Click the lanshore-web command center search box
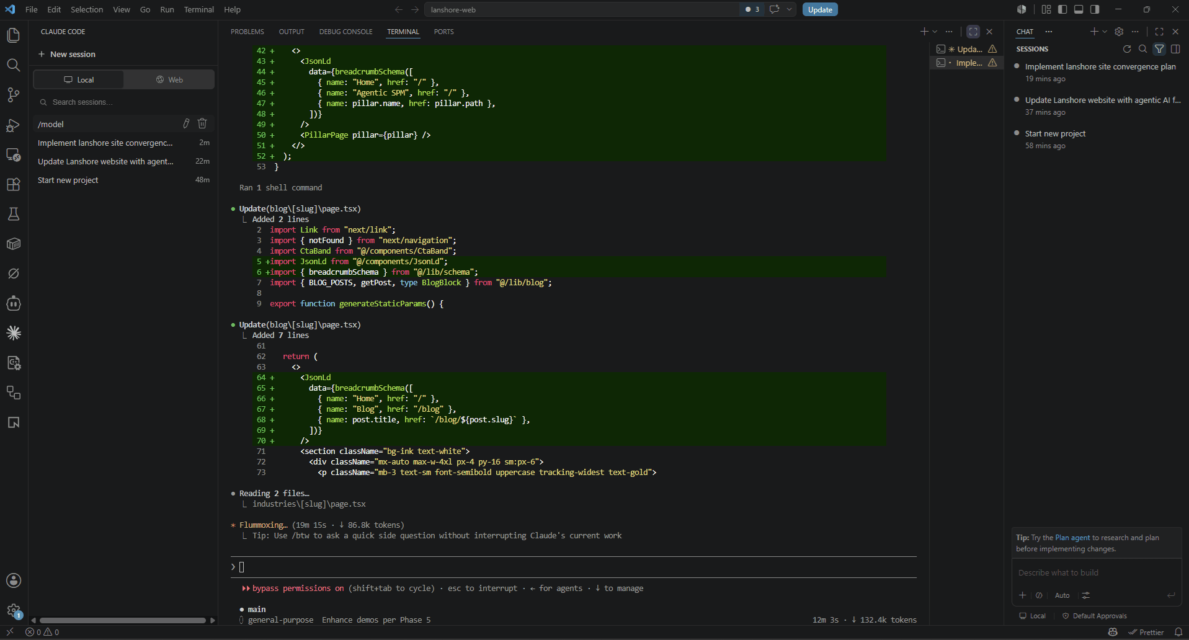This screenshot has height=640, width=1189. click(581, 9)
